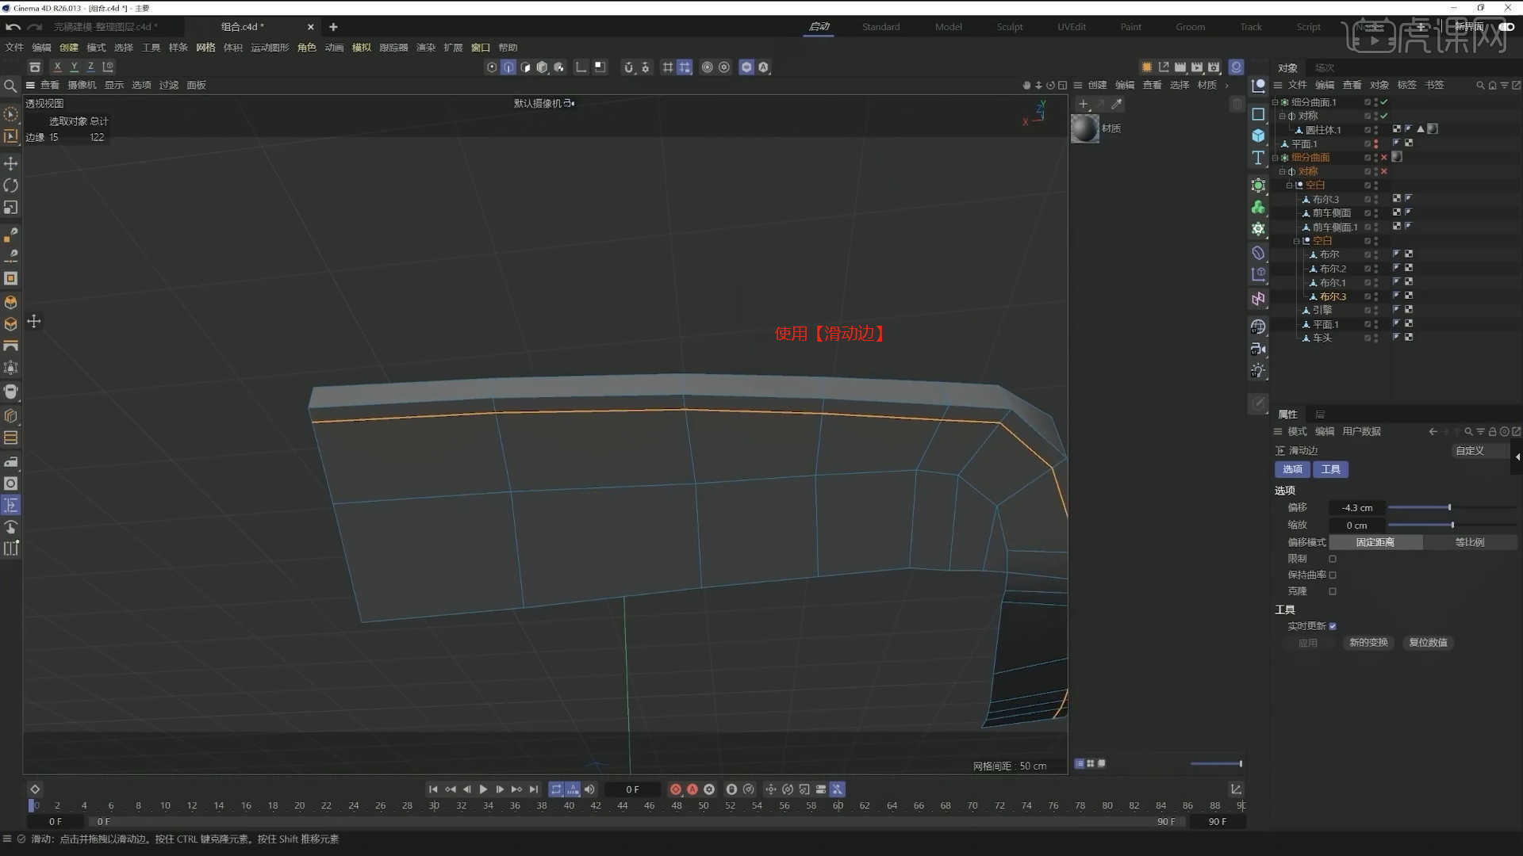Click the 复位数值 button
Viewport: 1523px width, 856px height.
coord(1428,643)
